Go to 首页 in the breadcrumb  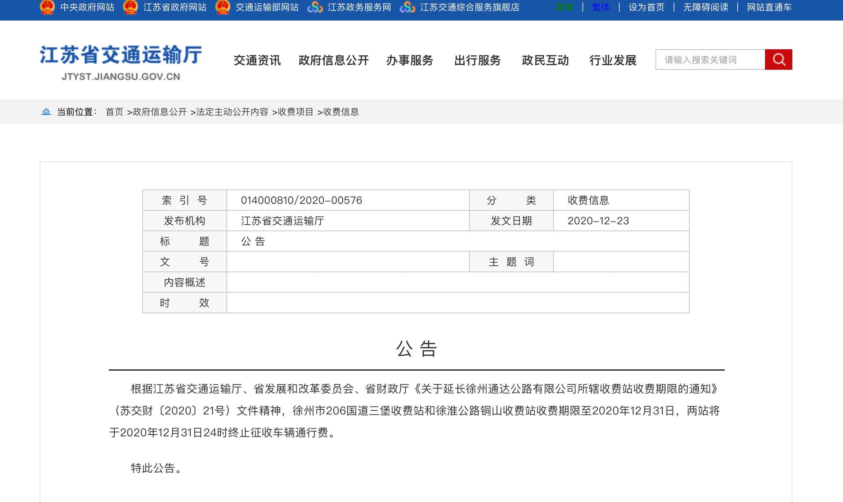pyautogui.click(x=114, y=112)
